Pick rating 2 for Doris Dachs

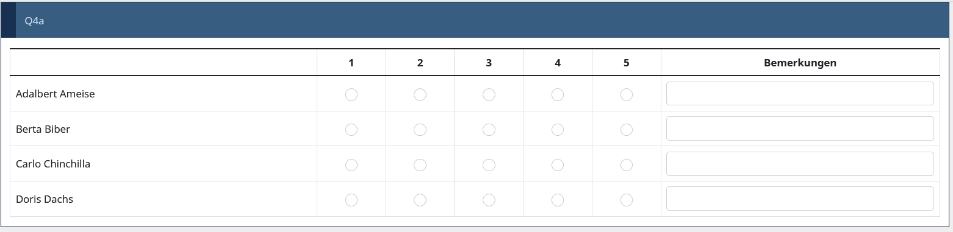coord(420,200)
